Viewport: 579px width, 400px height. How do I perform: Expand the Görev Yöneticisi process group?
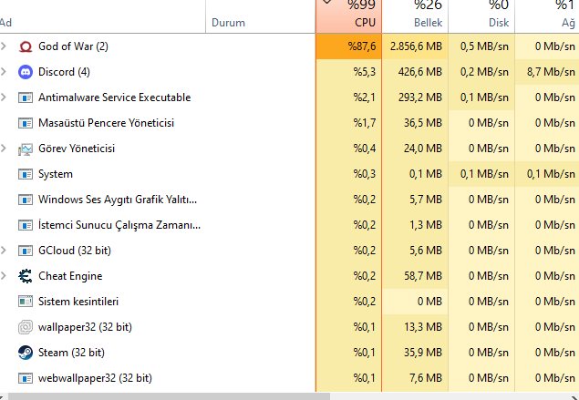click(5, 149)
